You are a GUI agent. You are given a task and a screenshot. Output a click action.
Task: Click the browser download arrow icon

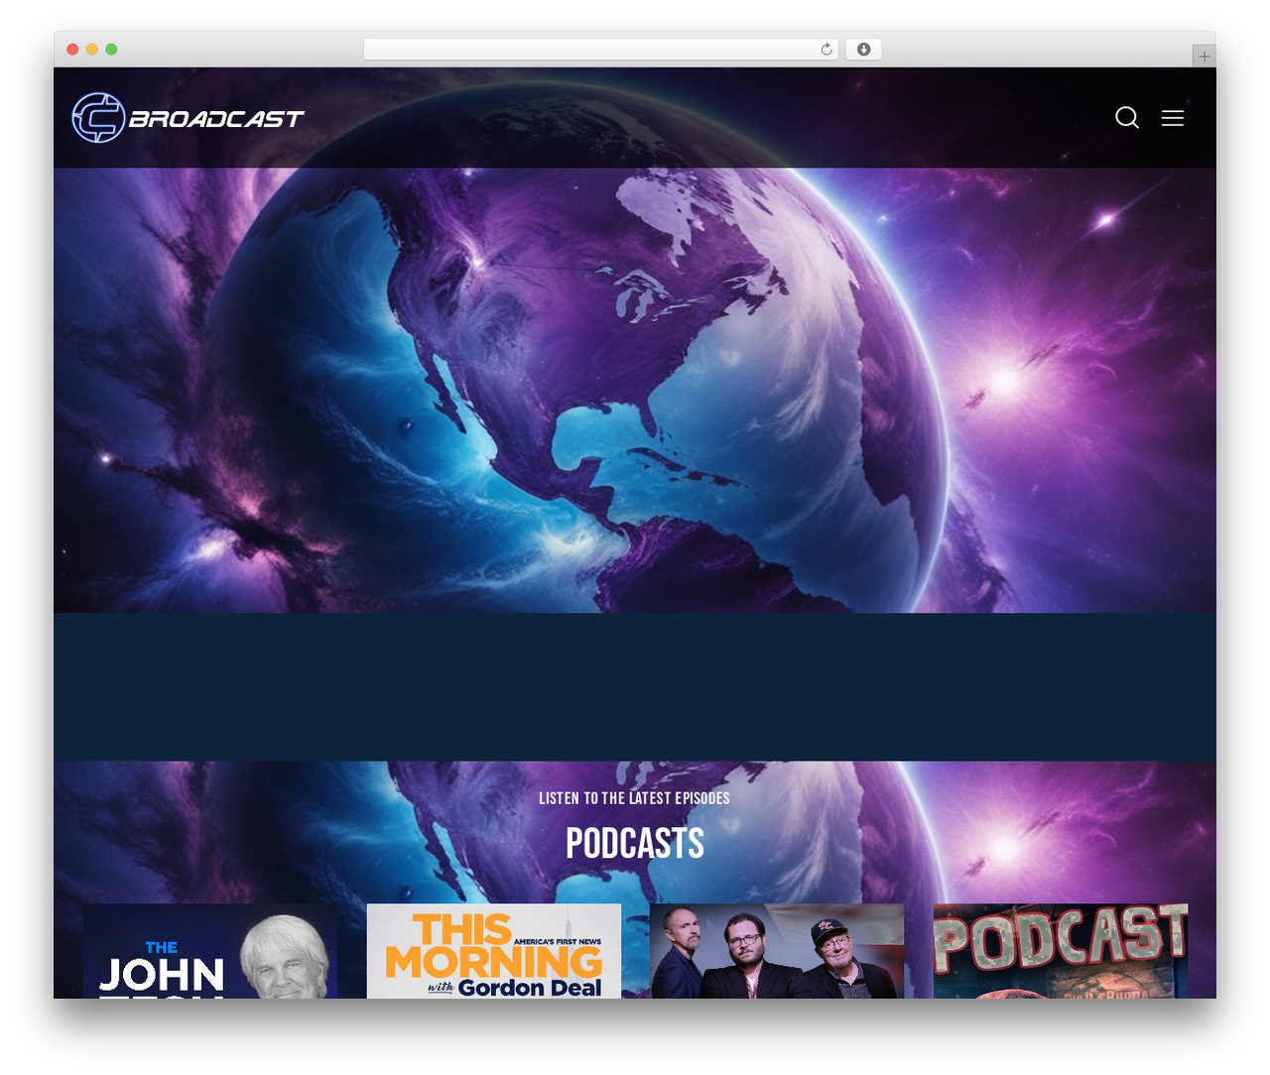(863, 50)
